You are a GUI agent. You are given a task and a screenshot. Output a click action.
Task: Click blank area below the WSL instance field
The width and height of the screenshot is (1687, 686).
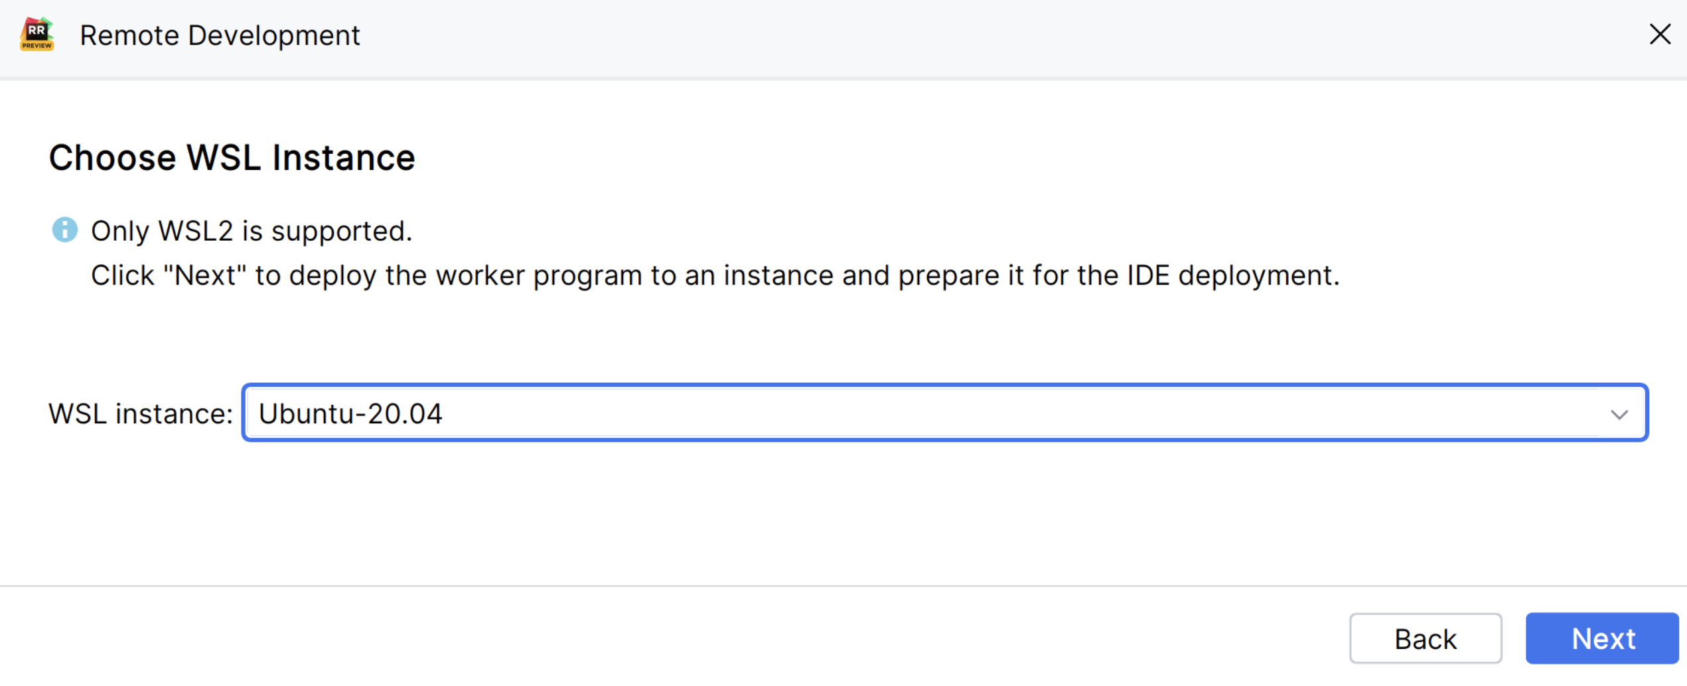[843, 511]
